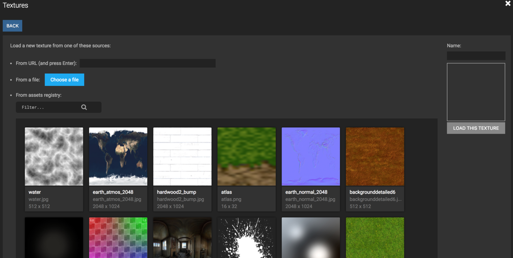Image resolution: width=513 pixels, height=258 pixels.
Task: Click into the Filter text field
Action: point(49,107)
